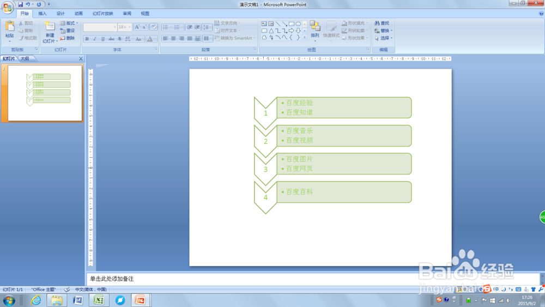The height and width of the screenshot is (307, 545).
Task: Switch to the 幻灯片放映 tab
Action: point(103,14)
